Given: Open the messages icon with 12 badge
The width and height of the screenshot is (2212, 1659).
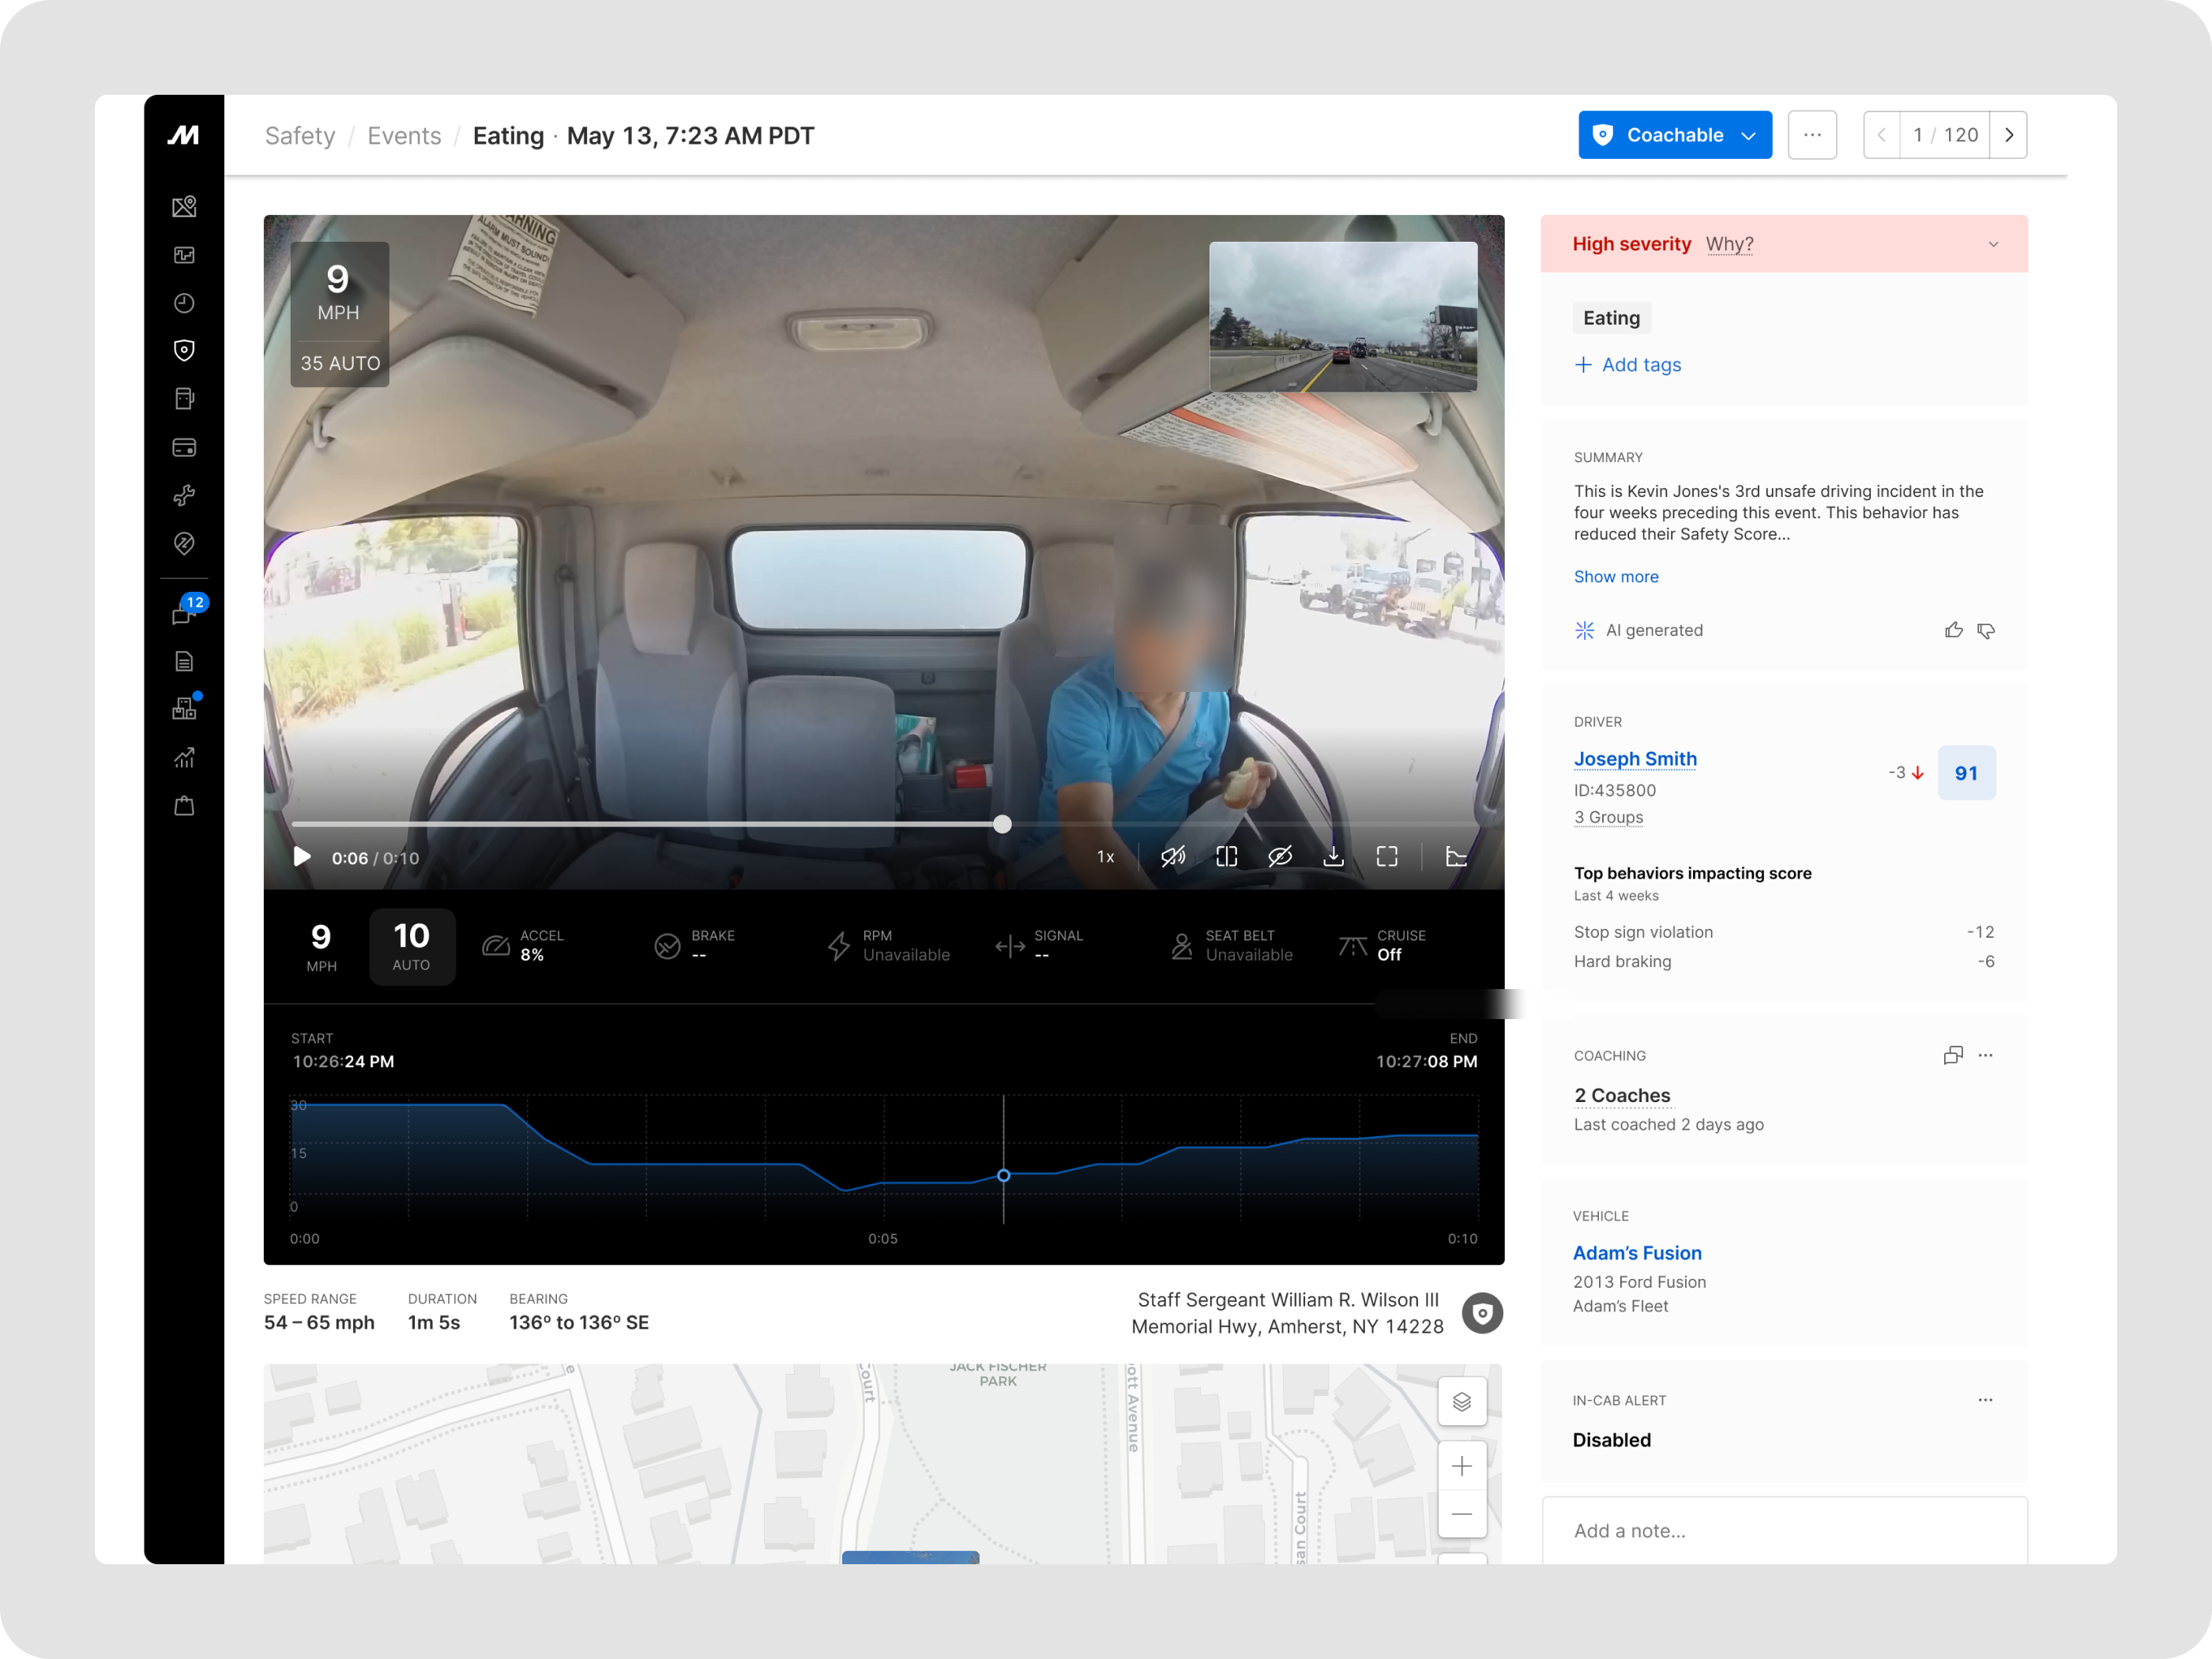Looking at the screenshot, I should pyautogui.click(x=184, y=612).
